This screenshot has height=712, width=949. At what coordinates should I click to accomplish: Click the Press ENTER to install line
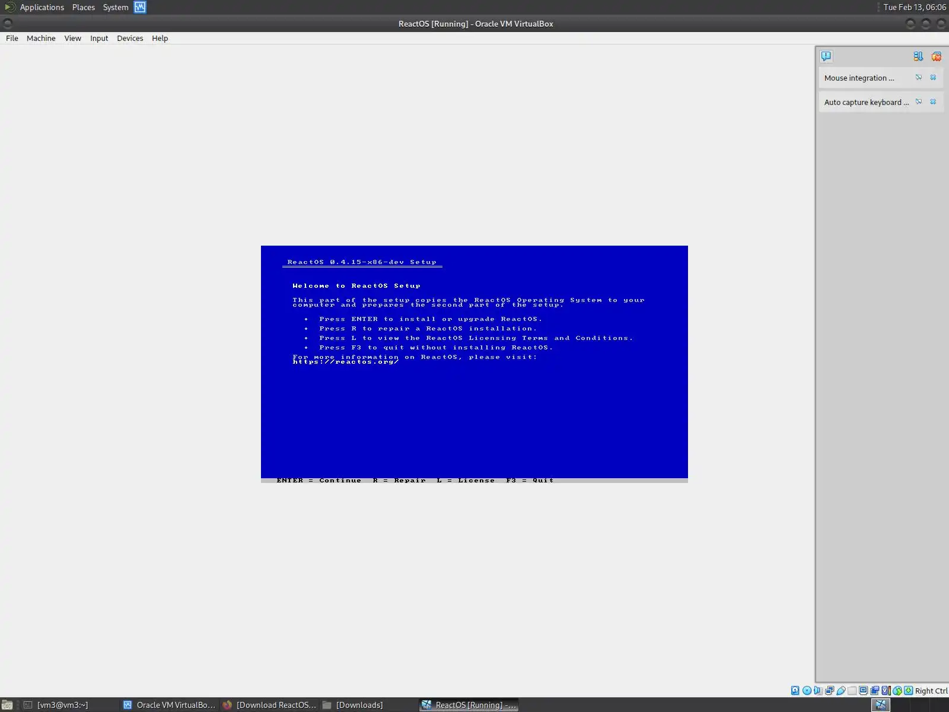[431, 319]
